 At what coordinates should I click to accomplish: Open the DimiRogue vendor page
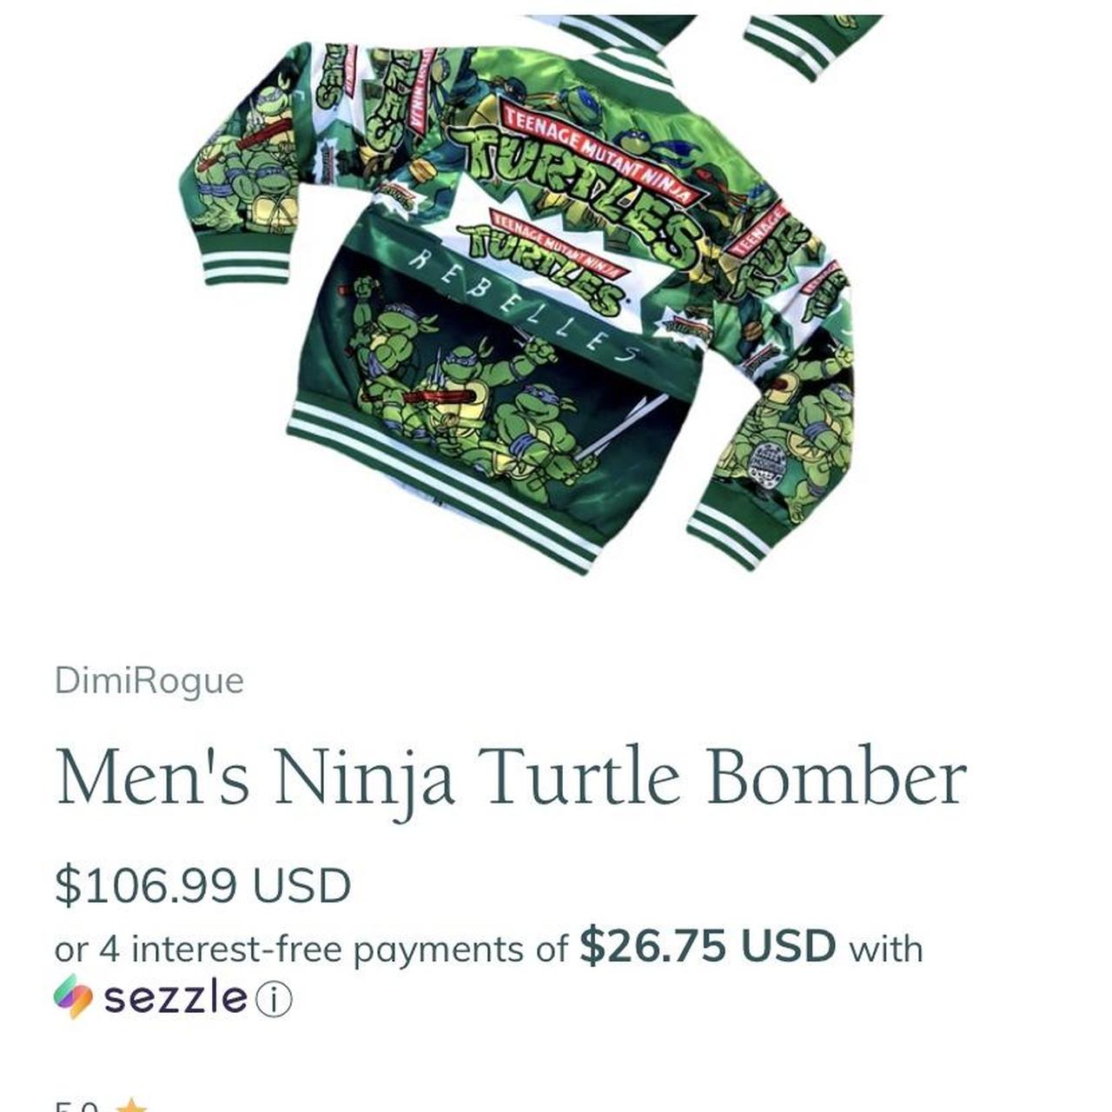(x=149, y=680)
